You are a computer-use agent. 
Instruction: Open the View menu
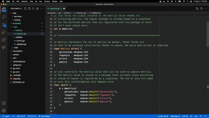pyautogui.click(x=31, y=1)
